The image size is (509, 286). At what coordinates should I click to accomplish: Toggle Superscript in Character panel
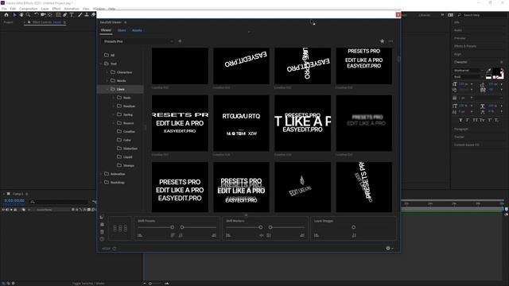point(490,120)
